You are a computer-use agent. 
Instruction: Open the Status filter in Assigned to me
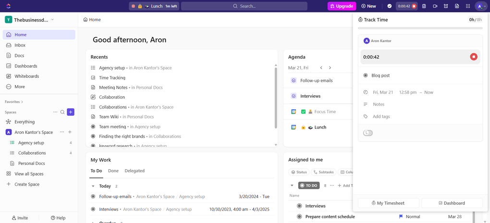(299, 172)
